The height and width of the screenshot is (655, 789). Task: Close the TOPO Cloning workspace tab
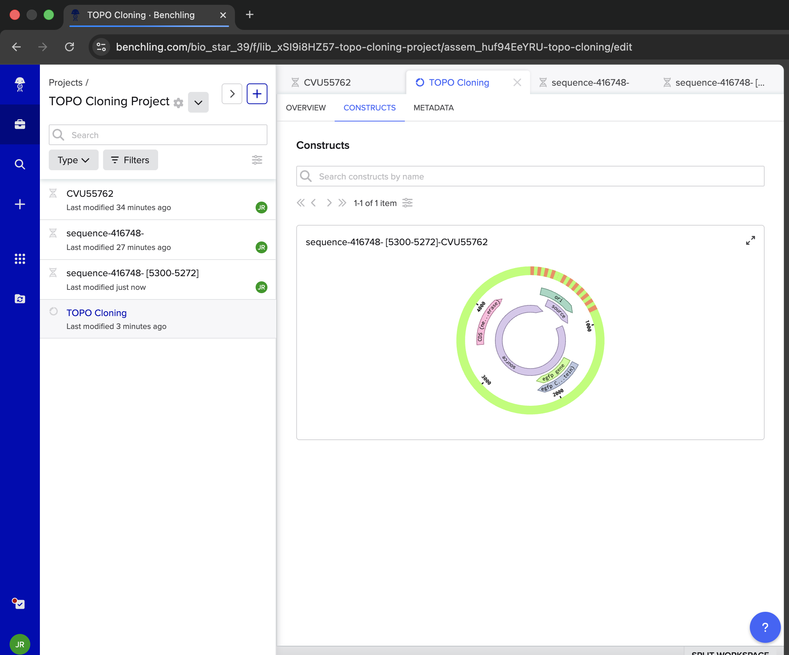(517, 82)
